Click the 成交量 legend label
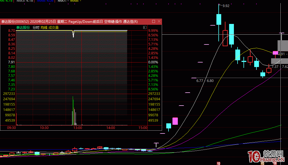Screen dimensions: 288x165 coord(54,28)
